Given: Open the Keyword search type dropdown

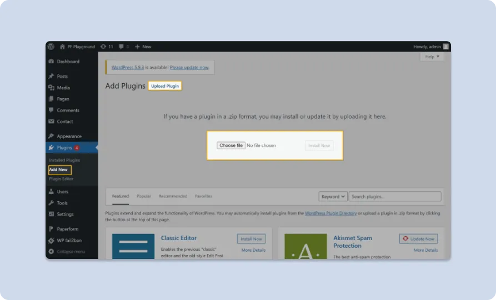Looking at the screenshot, I should point(333,196).
